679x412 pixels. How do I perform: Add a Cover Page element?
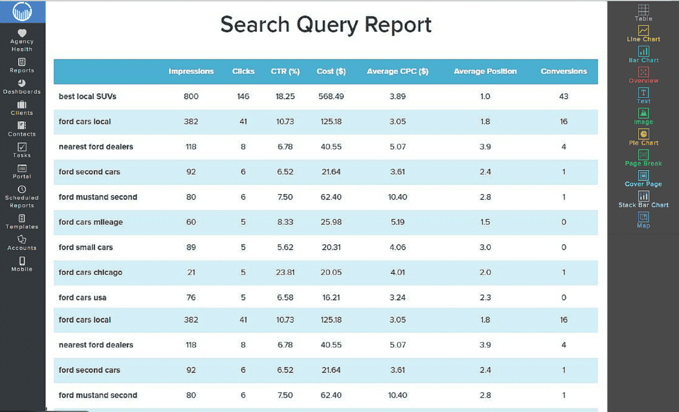point(643,175)
